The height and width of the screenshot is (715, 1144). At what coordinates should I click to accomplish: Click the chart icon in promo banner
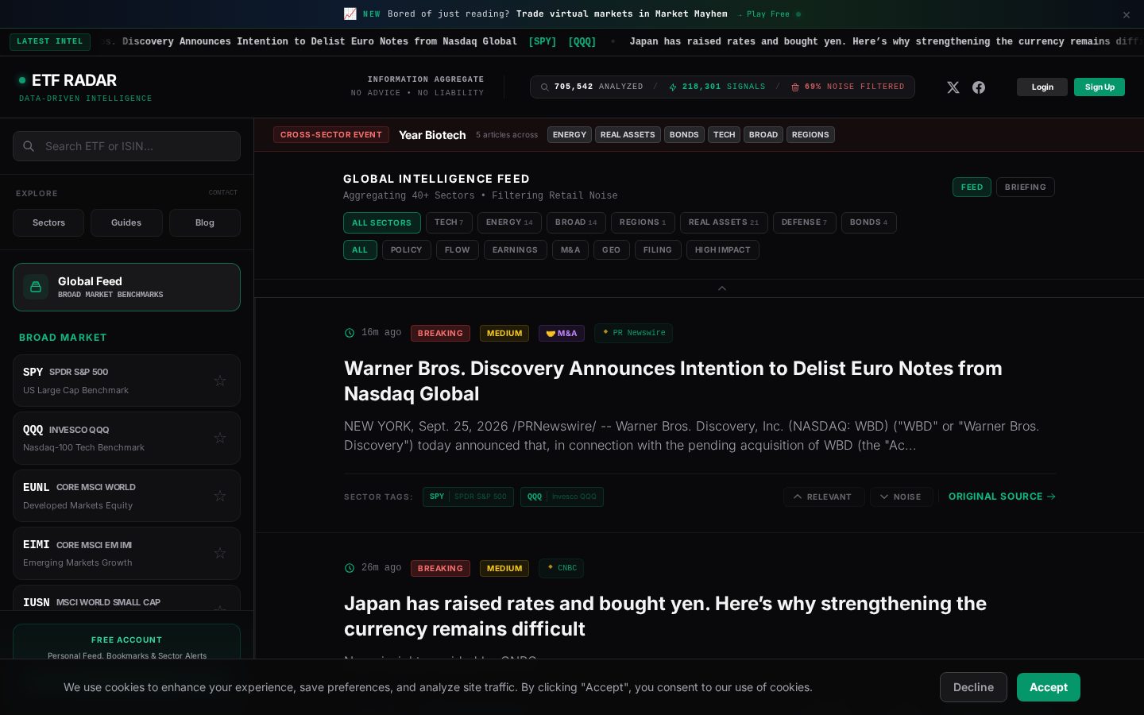[350, 14]
